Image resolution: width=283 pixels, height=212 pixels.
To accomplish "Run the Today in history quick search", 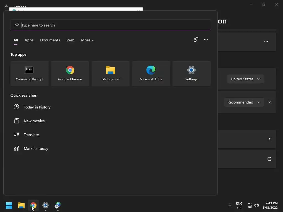I will (x=37, y=107).
